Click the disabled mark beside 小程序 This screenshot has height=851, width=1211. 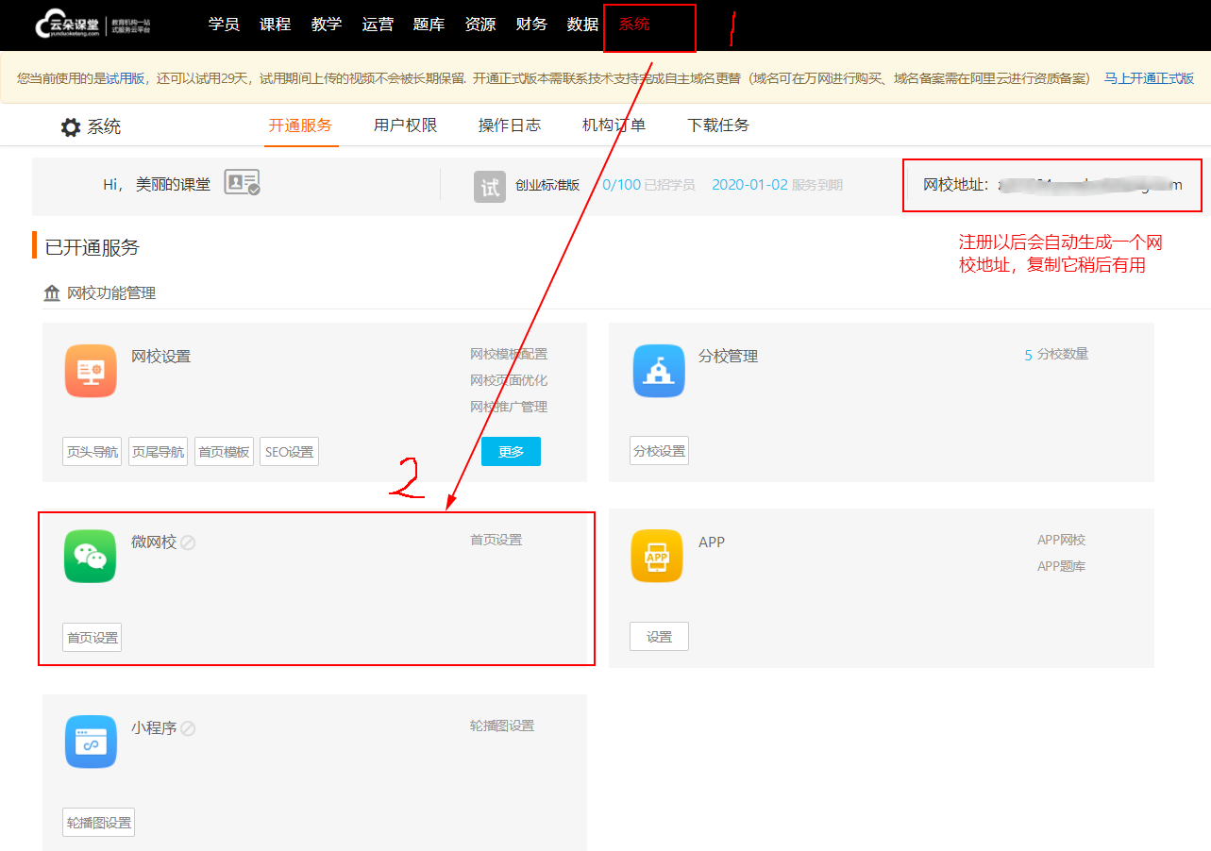188,728
